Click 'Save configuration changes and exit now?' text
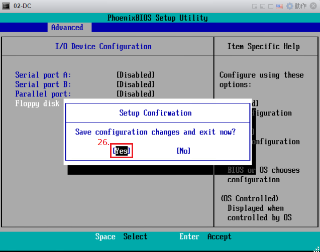The width and height of the screenshot is (320, 252). [155, 132]
